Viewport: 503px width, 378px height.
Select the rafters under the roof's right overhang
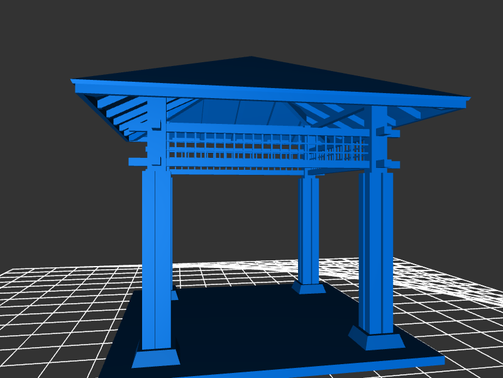click(409, 113)
